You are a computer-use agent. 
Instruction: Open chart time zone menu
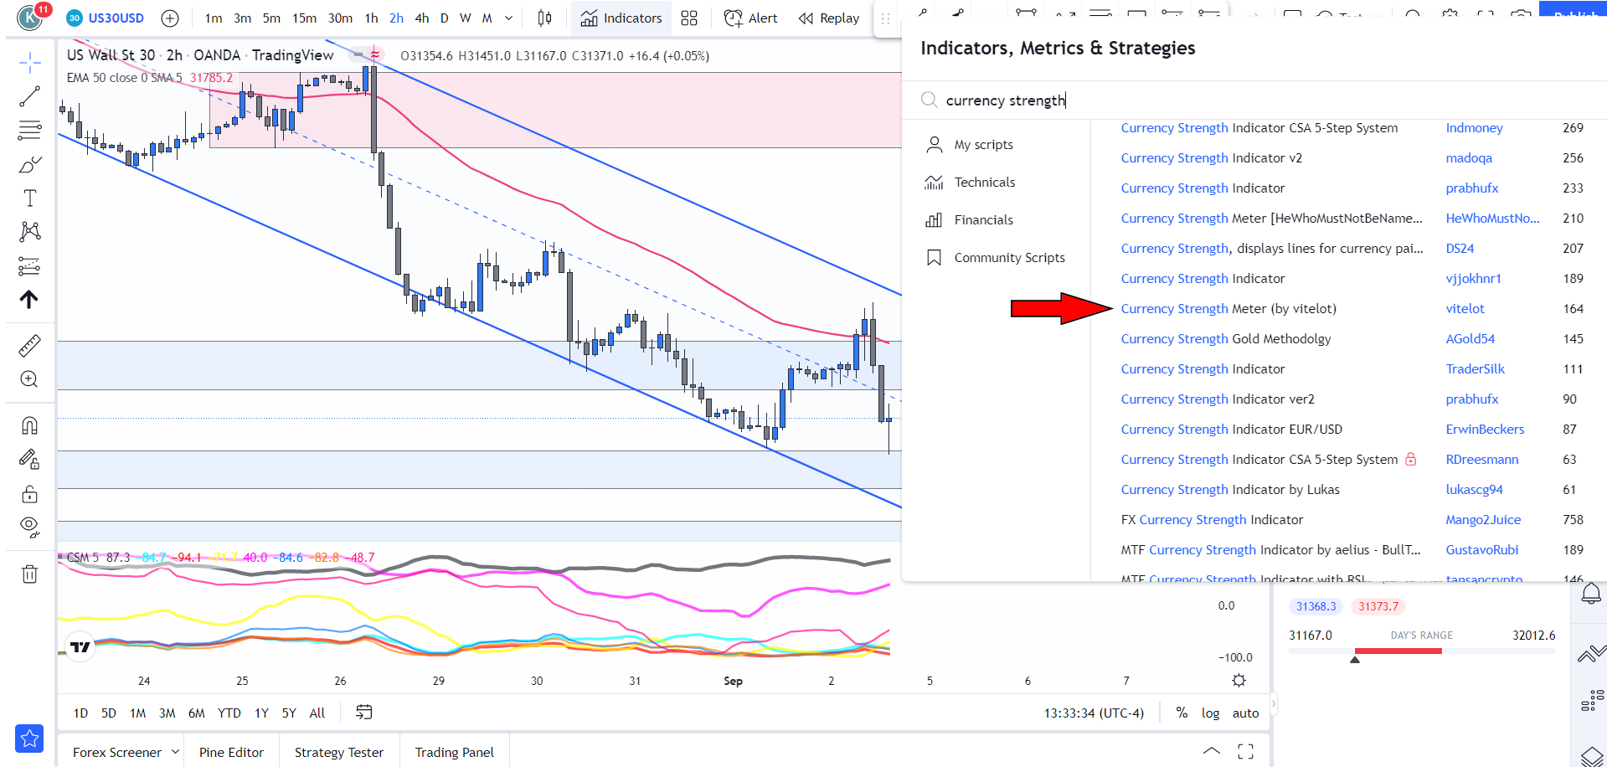coord(1093,713)
